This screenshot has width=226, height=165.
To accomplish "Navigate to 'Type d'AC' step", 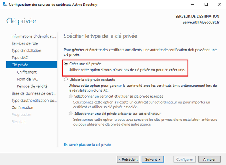I will click(20, 58).
